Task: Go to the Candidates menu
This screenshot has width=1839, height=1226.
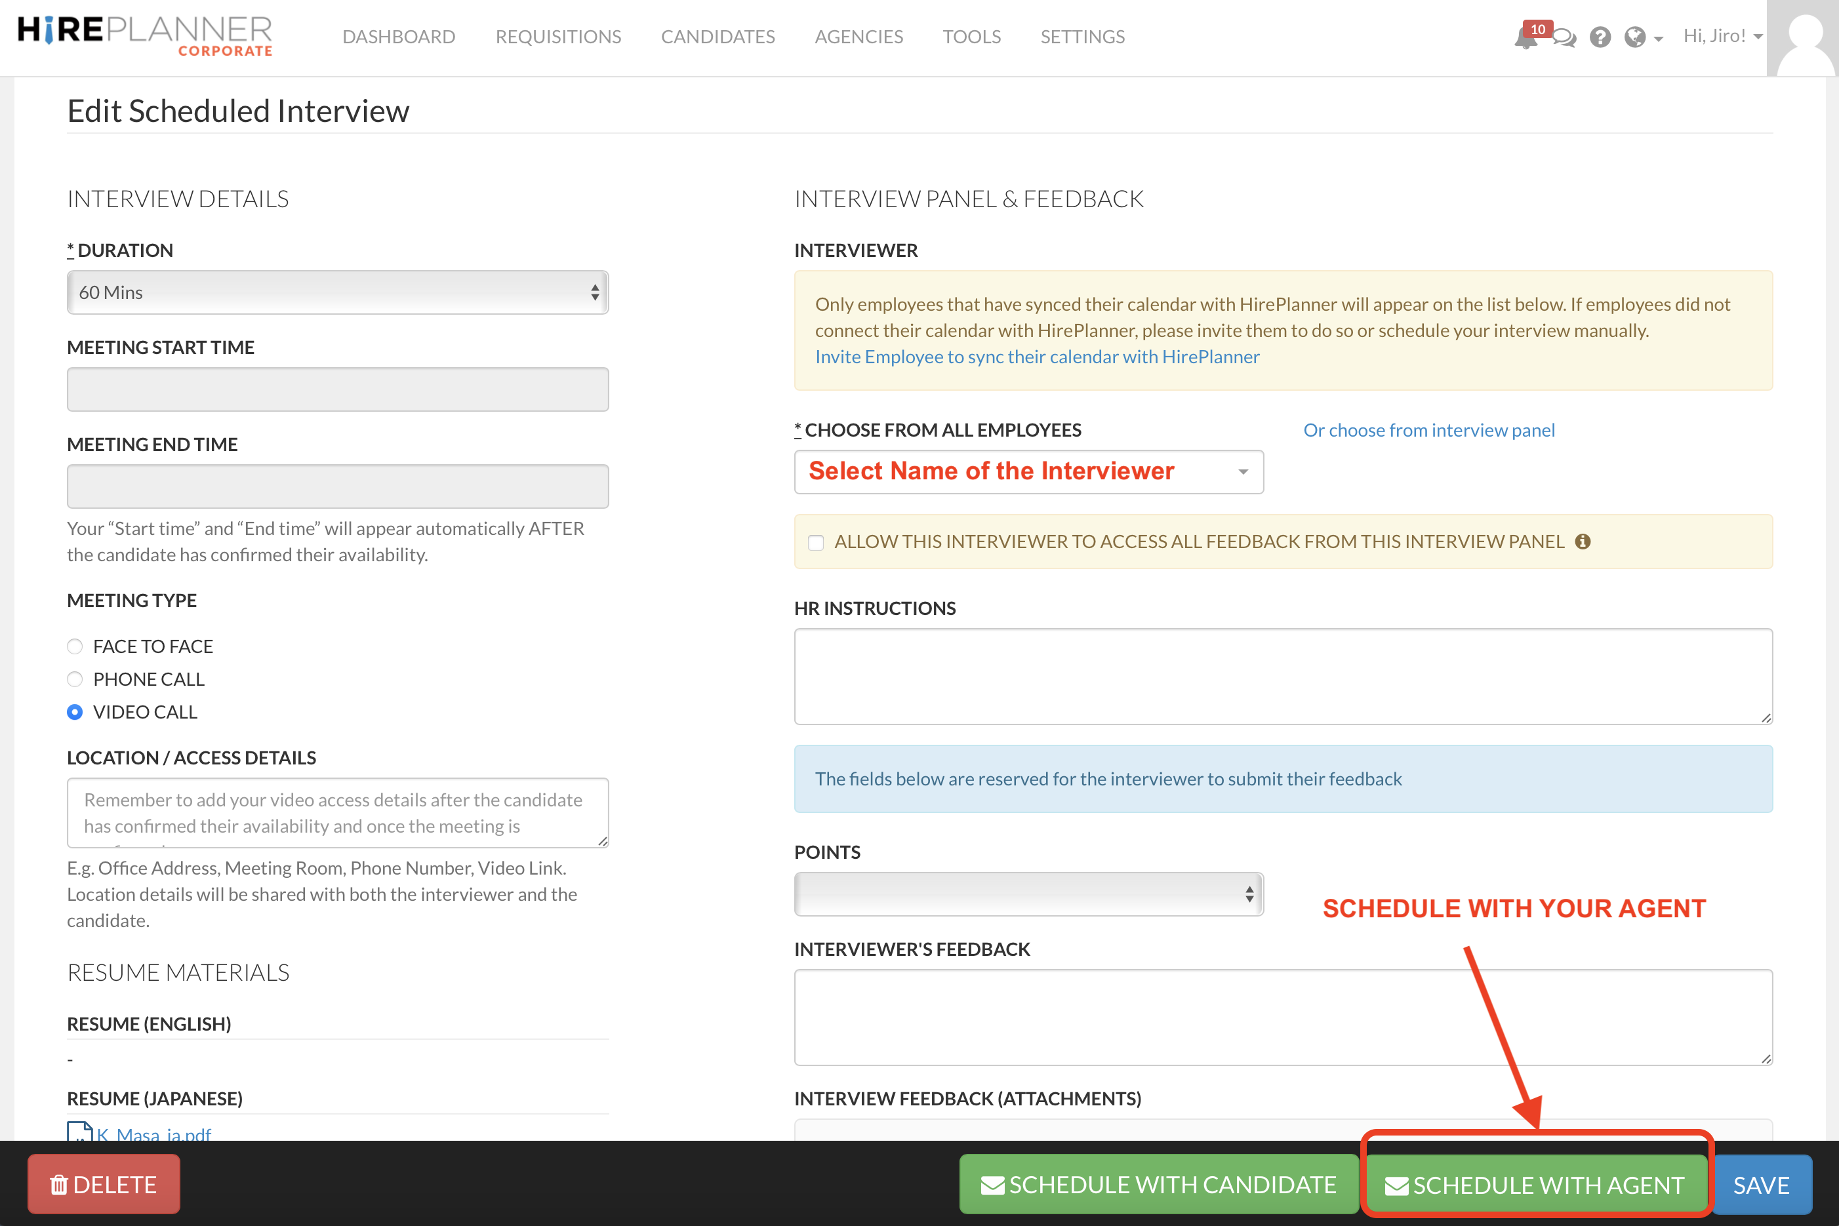Action: click(x=717, y=37)
